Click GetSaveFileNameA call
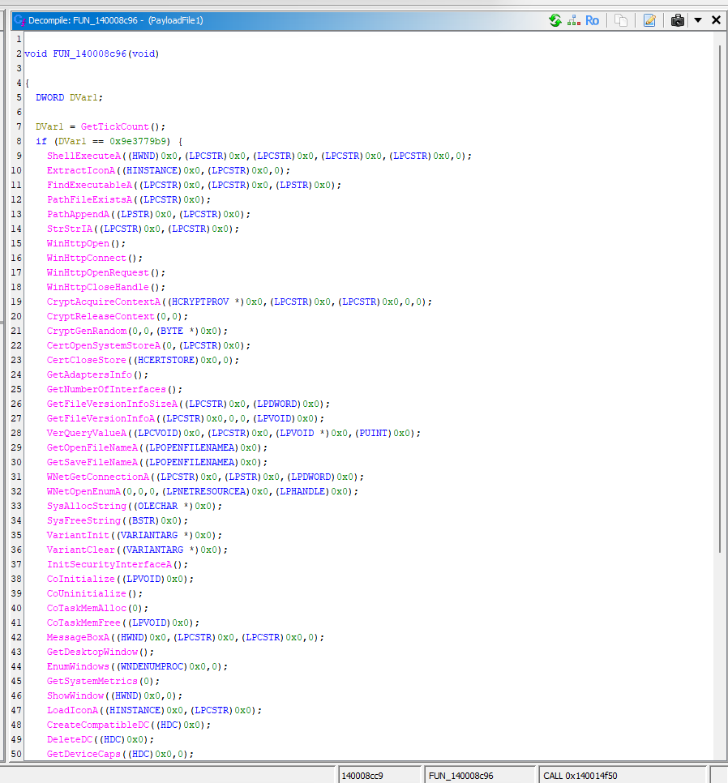The image size is (728, 783). pyautogui.click(x=92, y=462)
